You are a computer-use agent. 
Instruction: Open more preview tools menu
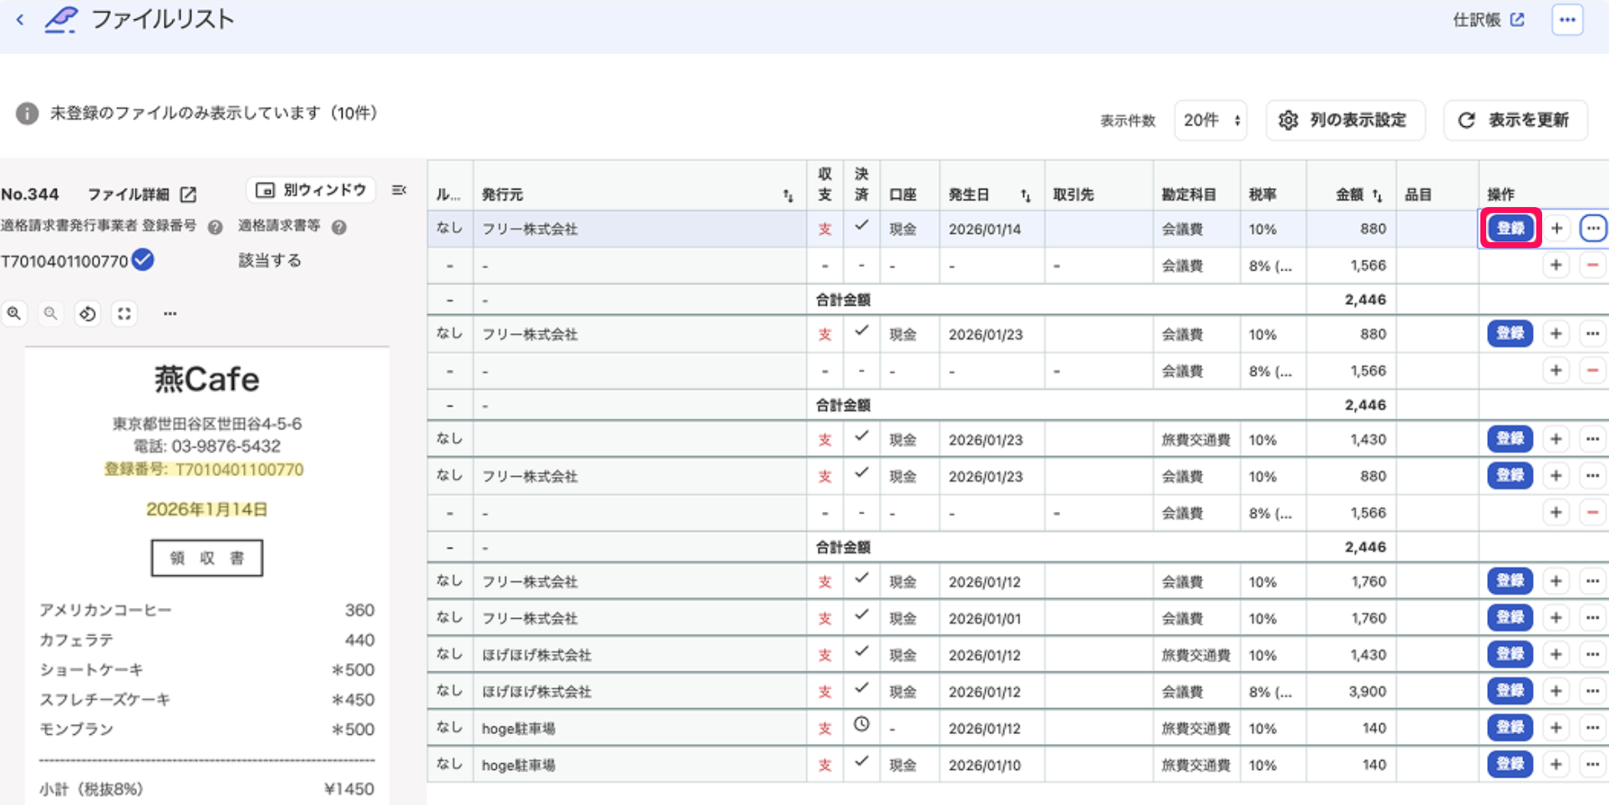pos(170,313)
